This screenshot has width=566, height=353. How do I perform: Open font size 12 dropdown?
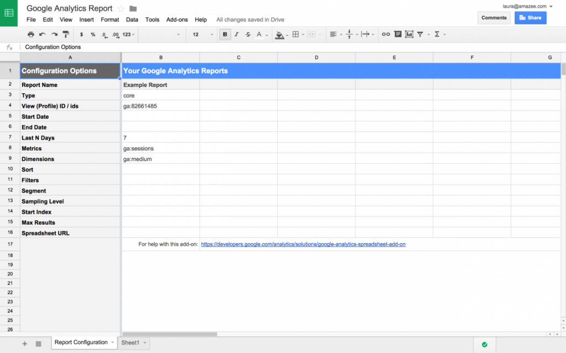pos(202,34)
